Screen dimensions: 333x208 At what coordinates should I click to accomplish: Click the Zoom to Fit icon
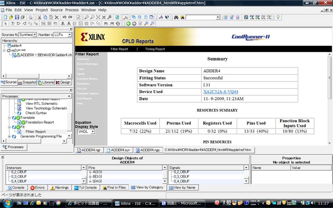(98, 18)
